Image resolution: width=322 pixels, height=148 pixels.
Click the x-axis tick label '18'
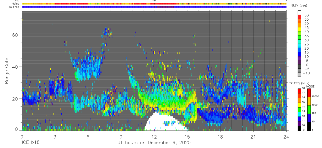(220, 137)
